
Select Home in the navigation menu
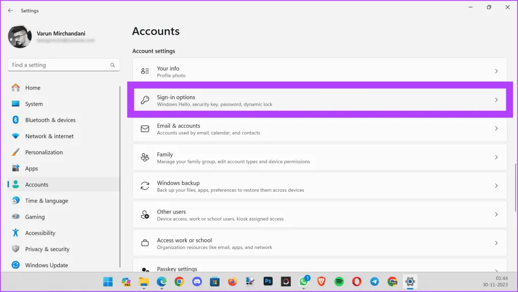[32, 88]
